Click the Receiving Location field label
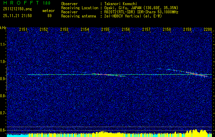This screenshot has width=215, height=137. (x=80, y=8)
